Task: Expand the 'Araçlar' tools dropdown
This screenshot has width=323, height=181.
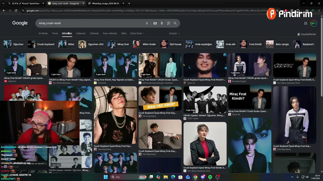Action: 174,33
